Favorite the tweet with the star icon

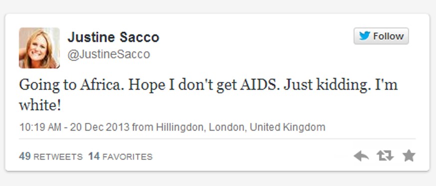coord(409,155)
